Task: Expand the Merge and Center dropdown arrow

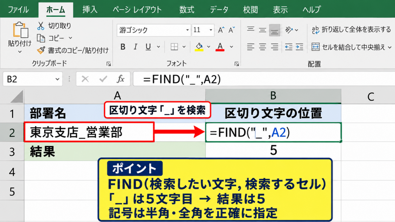Action: point(389,47)
